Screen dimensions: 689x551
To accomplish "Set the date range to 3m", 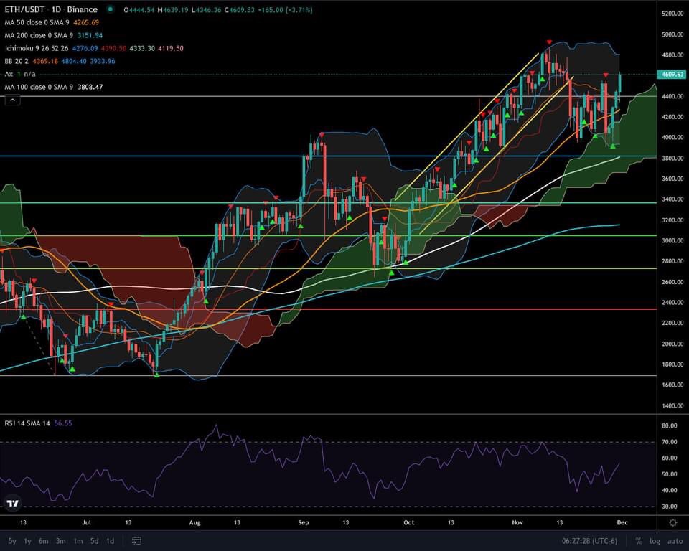I will pyautogui.click(x=60, y=541).
